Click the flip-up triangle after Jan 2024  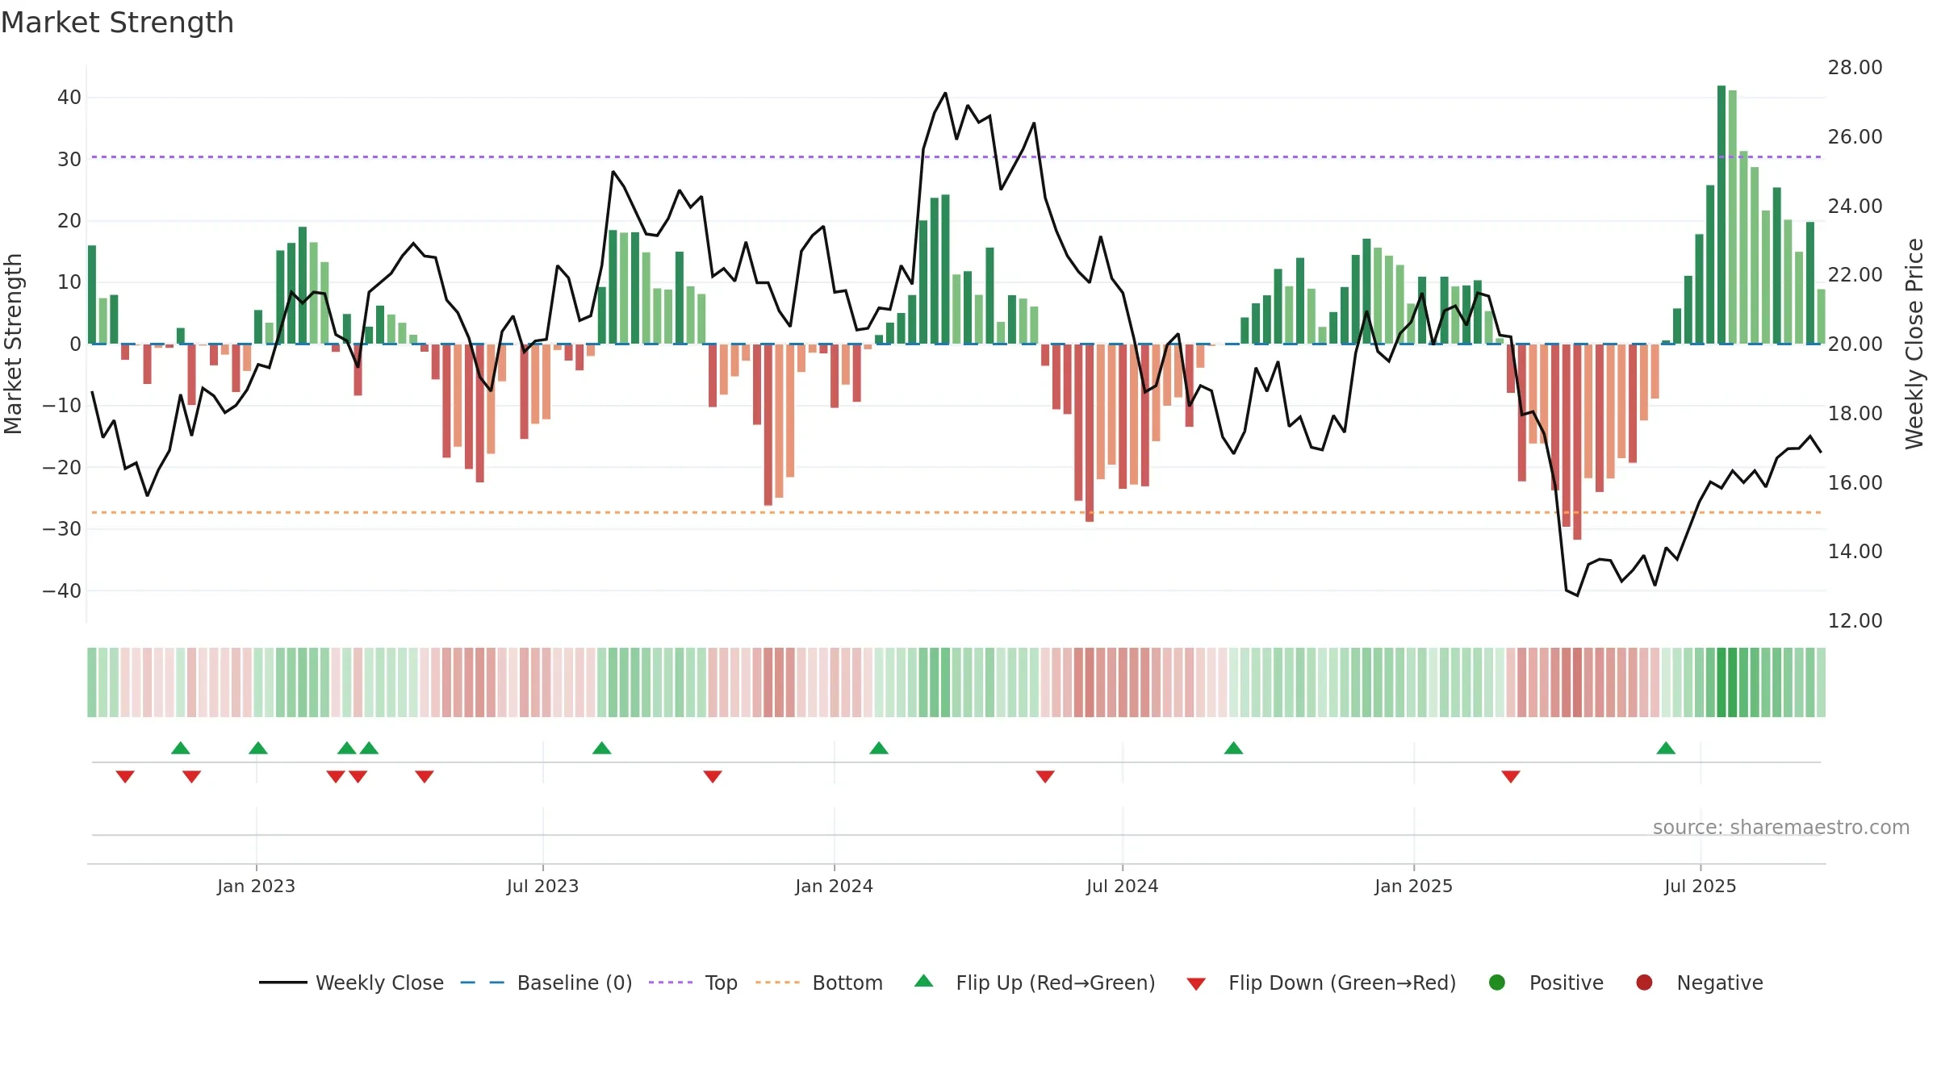point(879,748)
